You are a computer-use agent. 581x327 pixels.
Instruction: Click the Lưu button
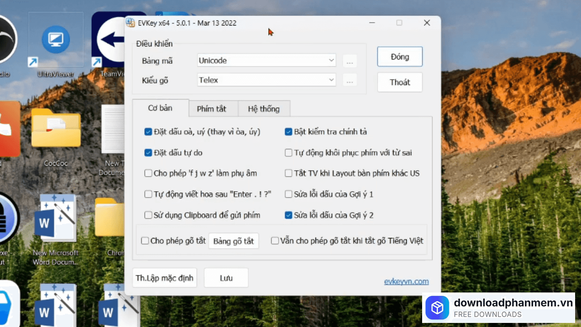coord(226,278)
